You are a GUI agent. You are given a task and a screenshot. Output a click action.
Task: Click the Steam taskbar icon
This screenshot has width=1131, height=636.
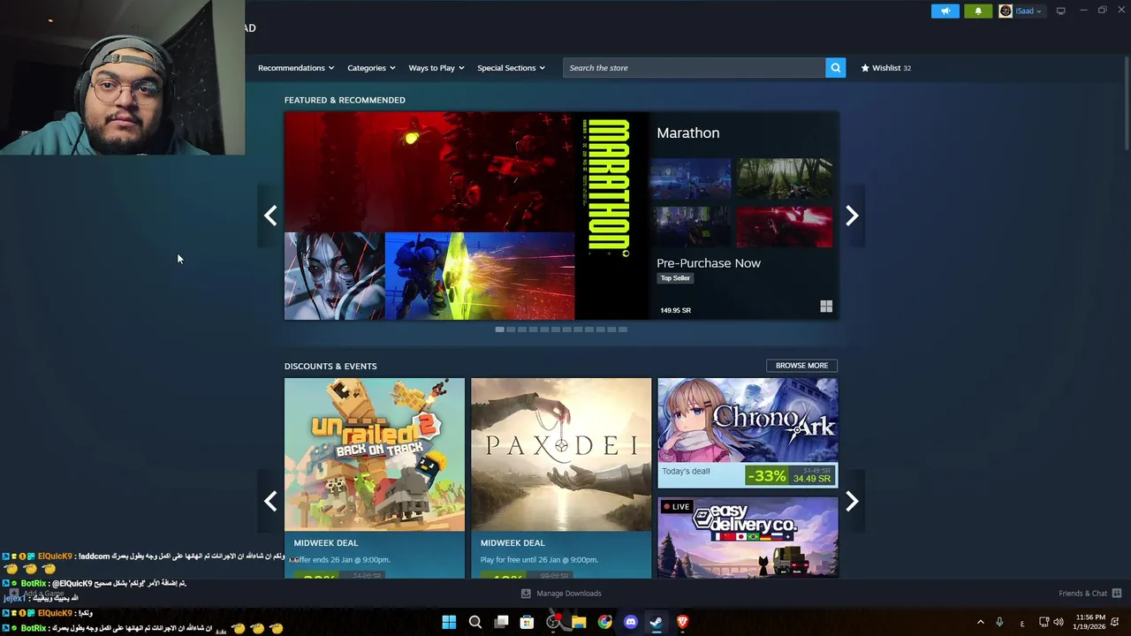(x=657, y=622)
